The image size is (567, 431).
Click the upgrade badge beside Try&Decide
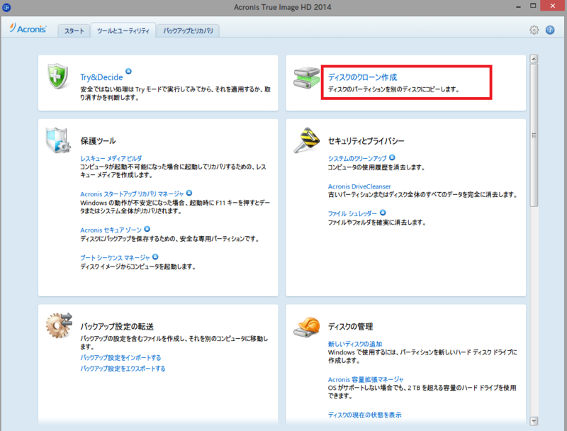click(128, 71)
